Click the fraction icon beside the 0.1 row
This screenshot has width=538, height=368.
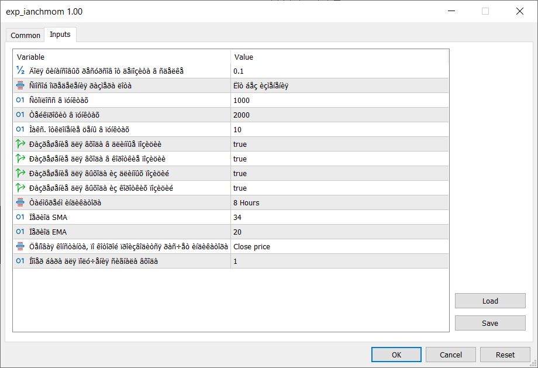pyautogui.click(x=20, y=70)
